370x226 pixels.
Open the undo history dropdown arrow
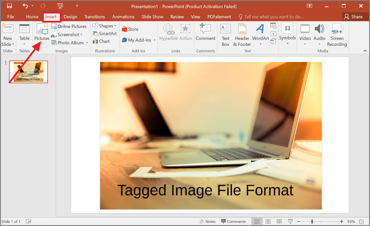click(32, 6)
